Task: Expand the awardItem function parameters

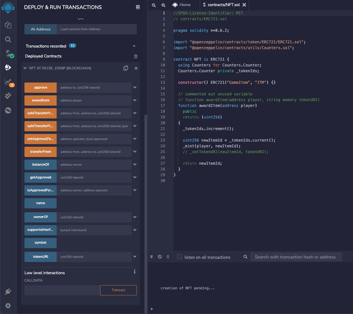Action: coord(135,100)
